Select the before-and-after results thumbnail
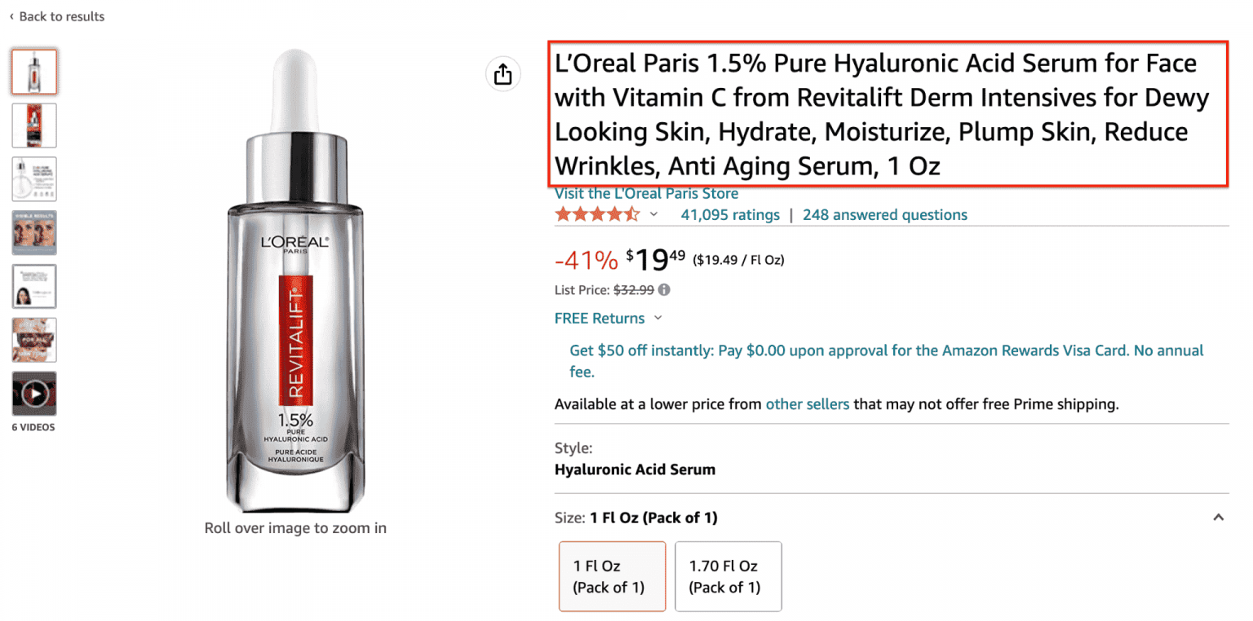Screen dimensions: 1253x621 click(x=33, y=232)
